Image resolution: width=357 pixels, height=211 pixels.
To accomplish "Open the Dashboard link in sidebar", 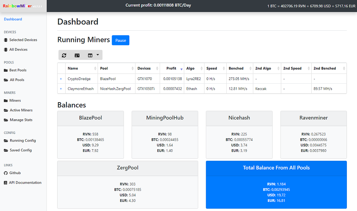I will [x=13, y=19].
